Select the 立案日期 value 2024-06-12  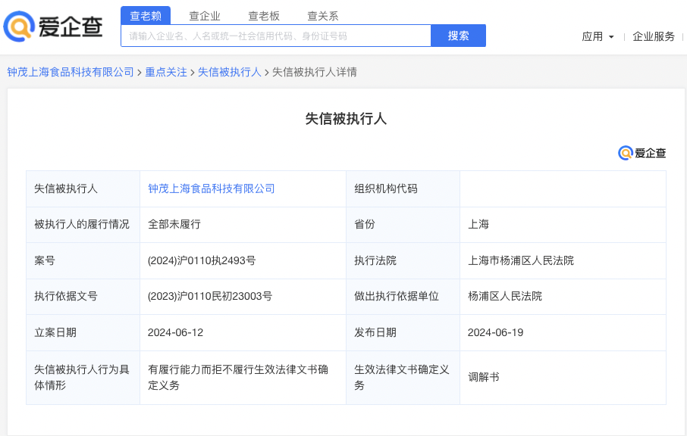click(x=175, y=332)
